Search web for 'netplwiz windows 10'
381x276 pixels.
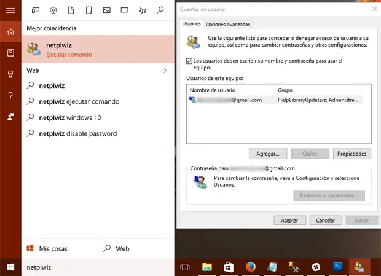click(x=98, y=117)
